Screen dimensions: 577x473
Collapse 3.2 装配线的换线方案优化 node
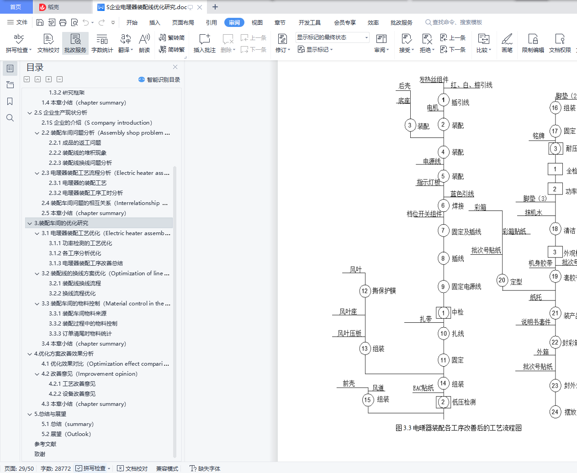tap(37, 273)
